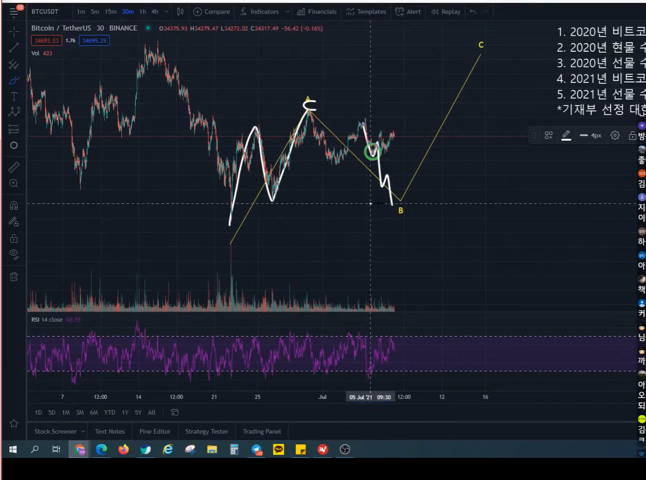Screen dimensions: 646x480
Task: Select the brush drawing tool
Action: pyautogui.click(x=13, y=80)
